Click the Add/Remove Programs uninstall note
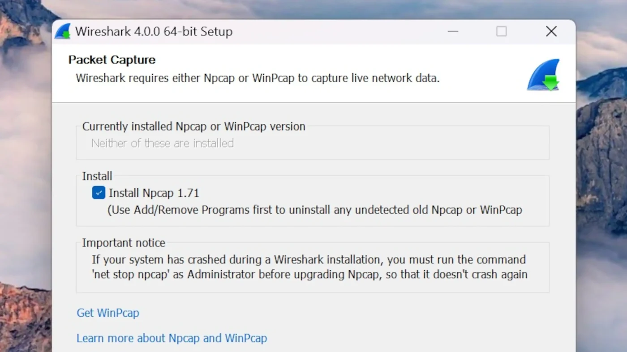Viewport: 627px width, 352px height. 315,210
